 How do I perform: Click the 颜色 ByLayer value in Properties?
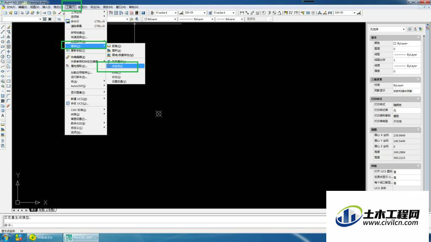coord(406,43)
